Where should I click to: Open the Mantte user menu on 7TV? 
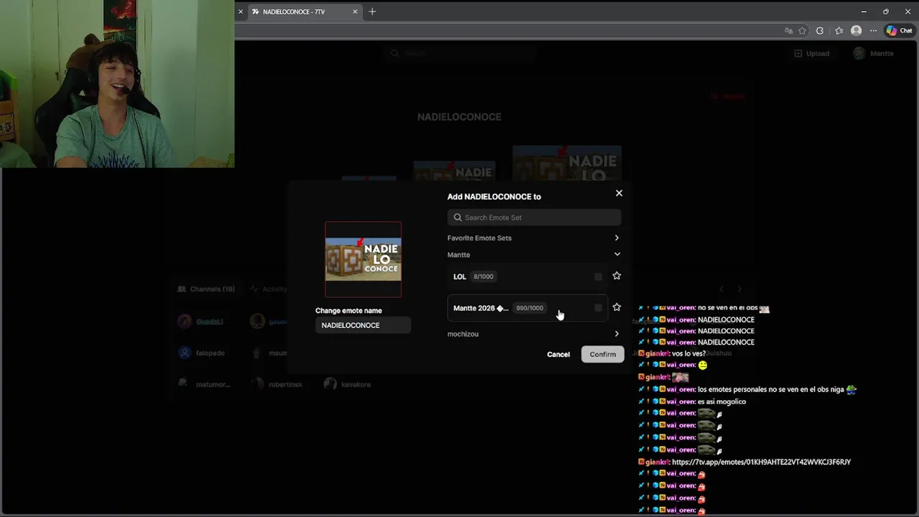tap(874, 53)
